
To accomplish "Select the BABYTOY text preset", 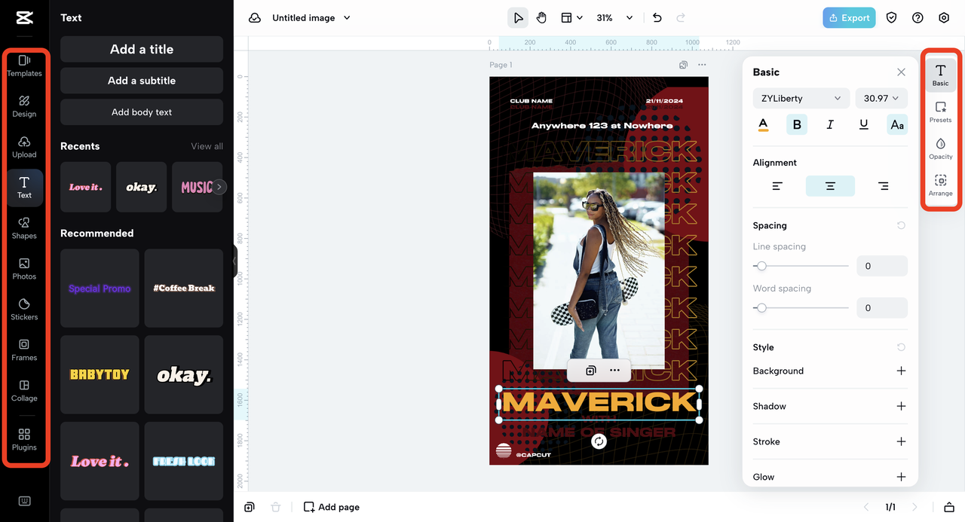I will 100,374.
